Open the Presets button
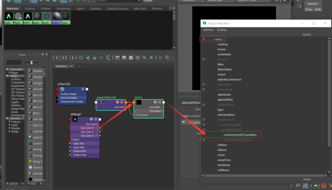 click(x=313, y=4)
